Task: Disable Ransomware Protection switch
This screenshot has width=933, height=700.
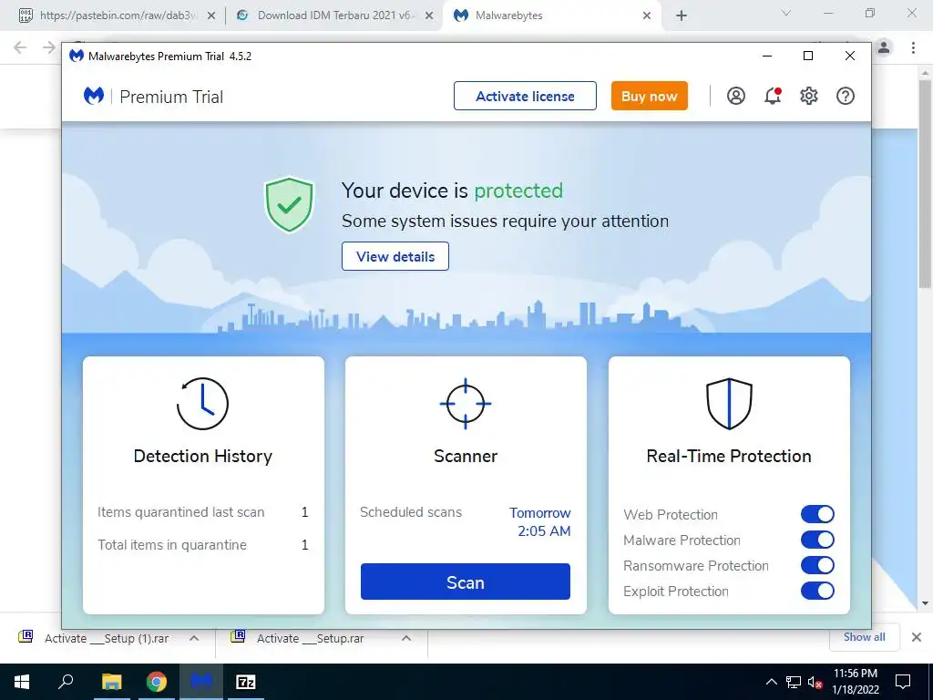Action: (x=817, y=565)
